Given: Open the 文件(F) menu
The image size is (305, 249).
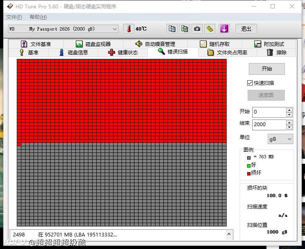Looking at the screenshot, I should coord(14,17).
